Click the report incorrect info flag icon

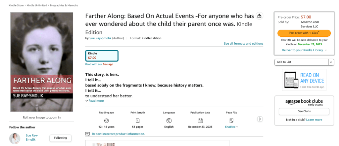point(87,134)
